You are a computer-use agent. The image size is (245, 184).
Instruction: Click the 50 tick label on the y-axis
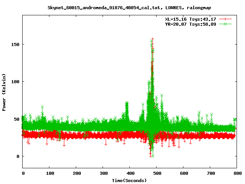(x=16, y=119)
